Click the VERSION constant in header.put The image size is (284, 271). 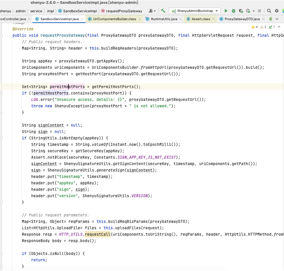140,196
